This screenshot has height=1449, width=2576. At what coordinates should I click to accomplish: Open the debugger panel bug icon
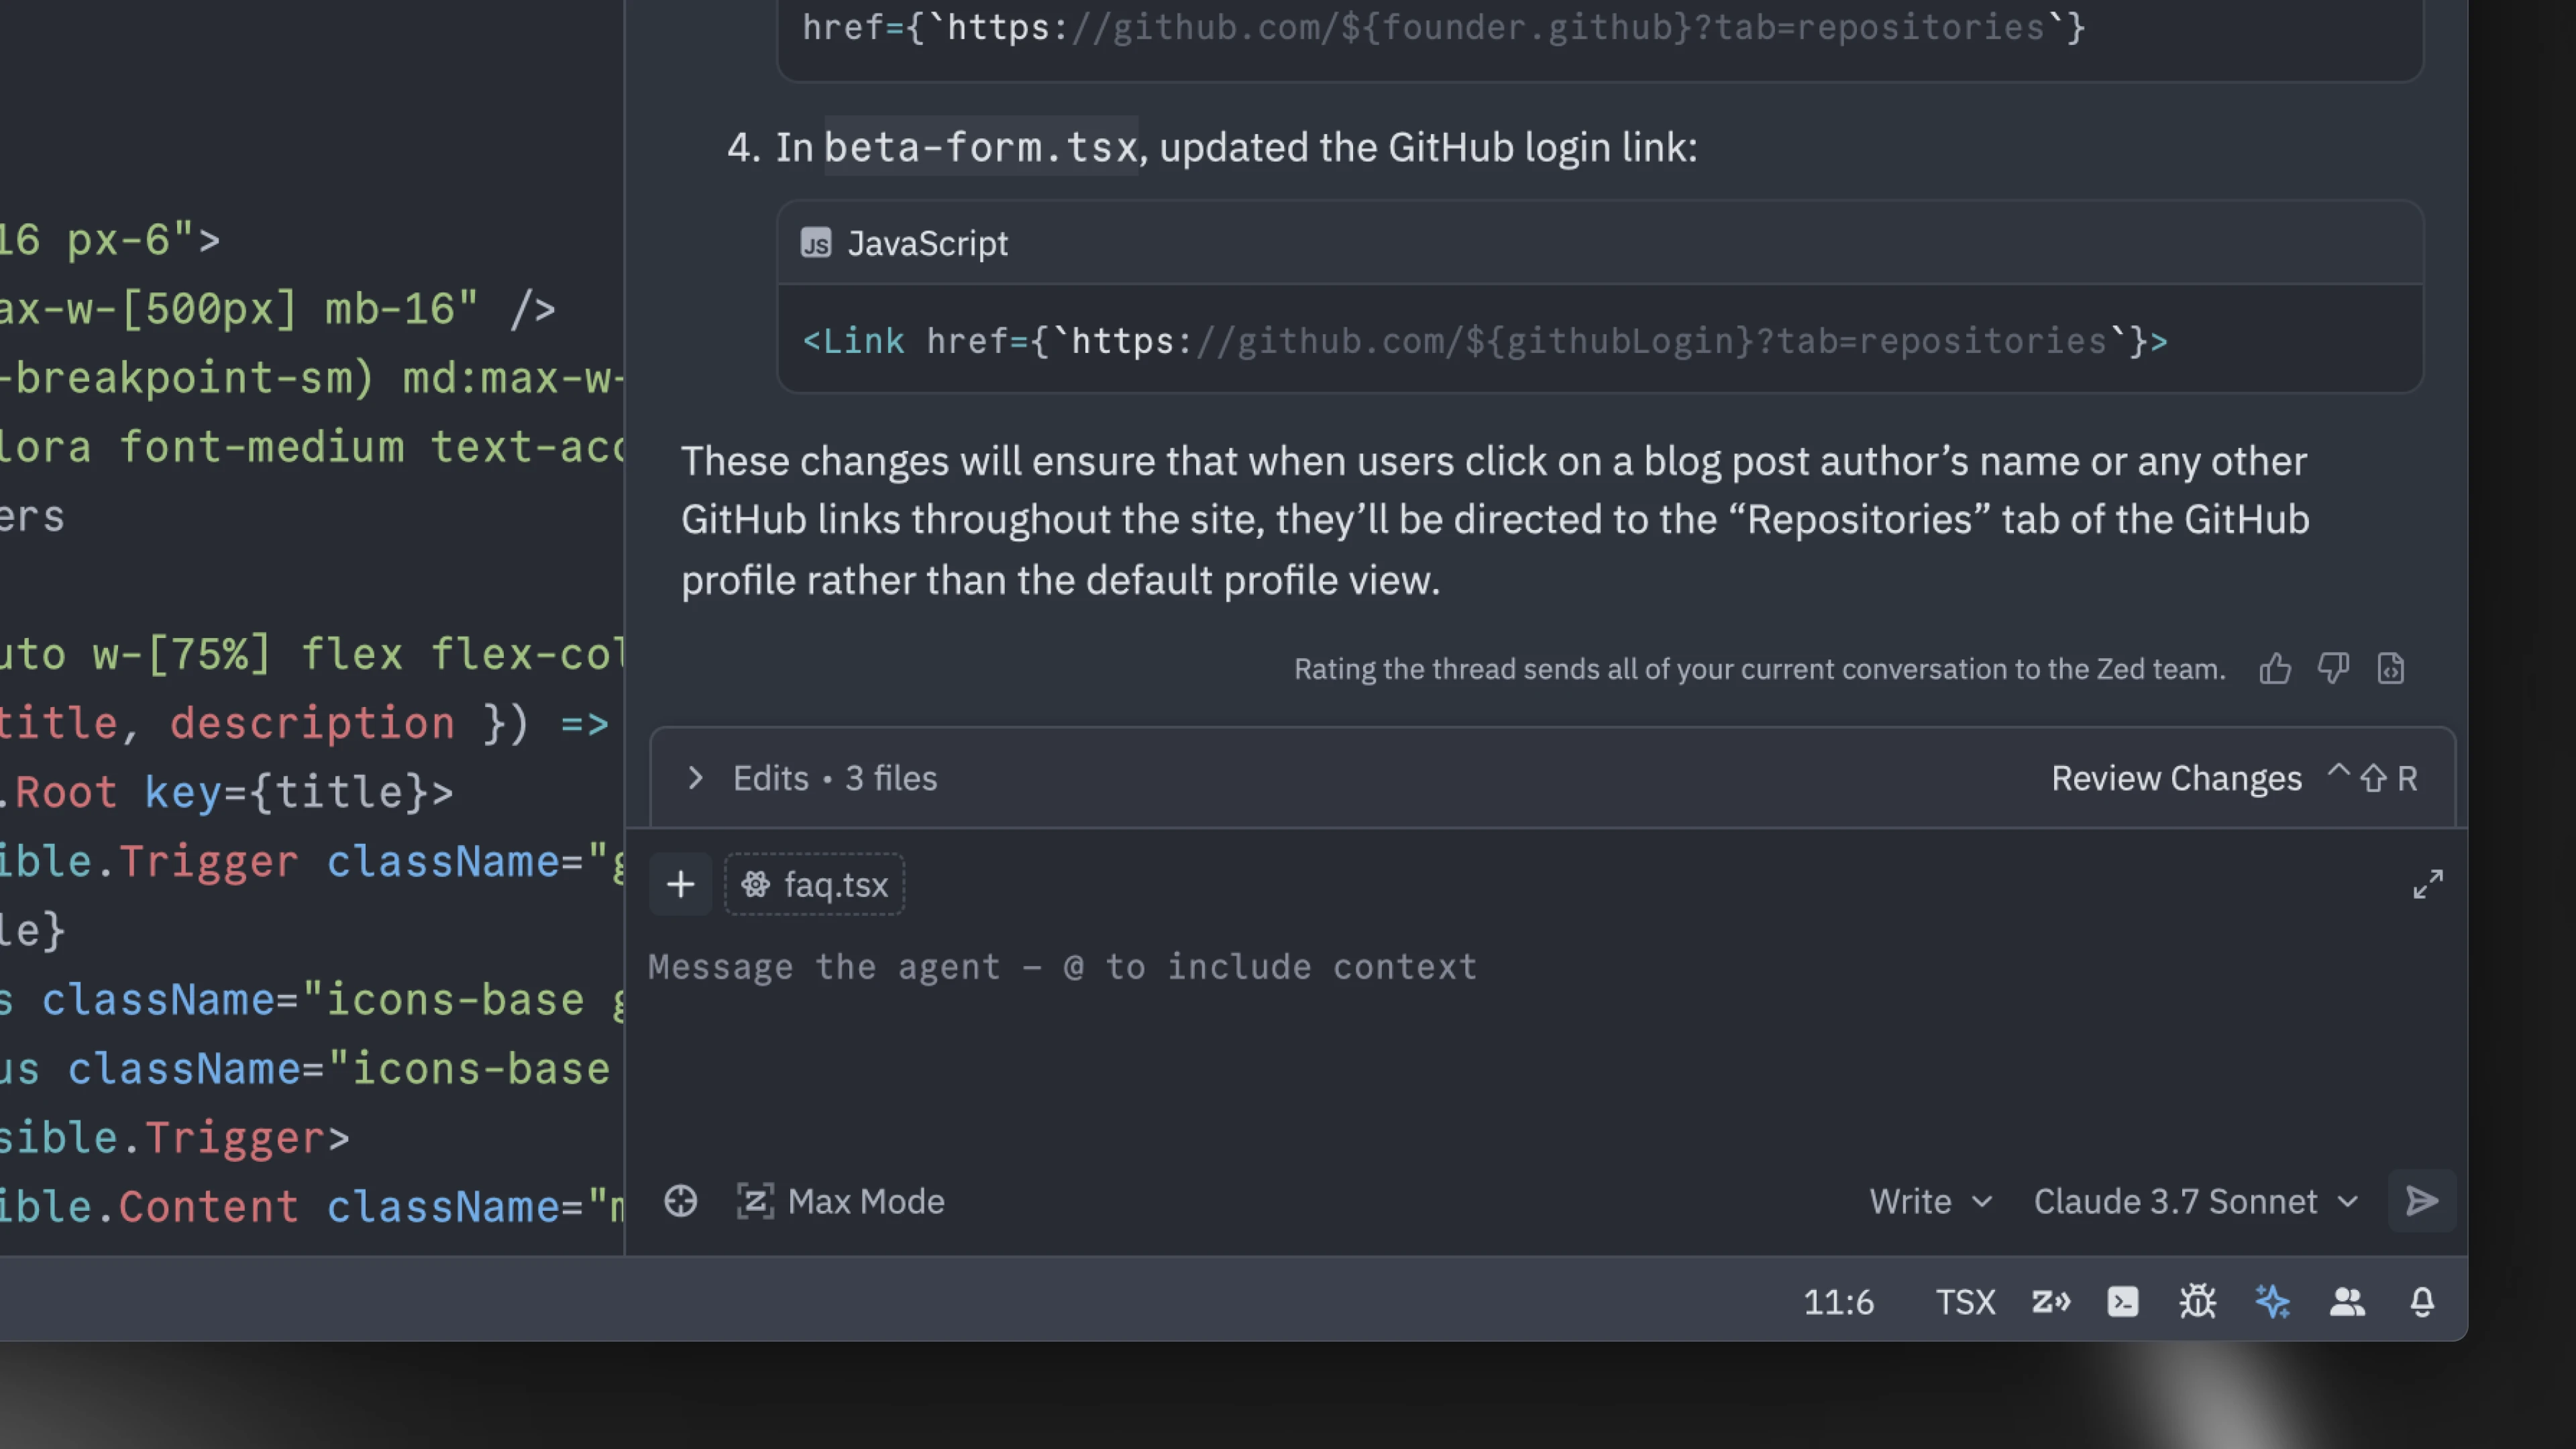click(x=2197, y=1302)
